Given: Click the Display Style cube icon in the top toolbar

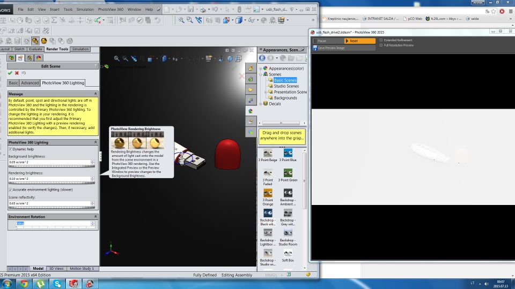Looking at the screenshot, I should point(239,20).
